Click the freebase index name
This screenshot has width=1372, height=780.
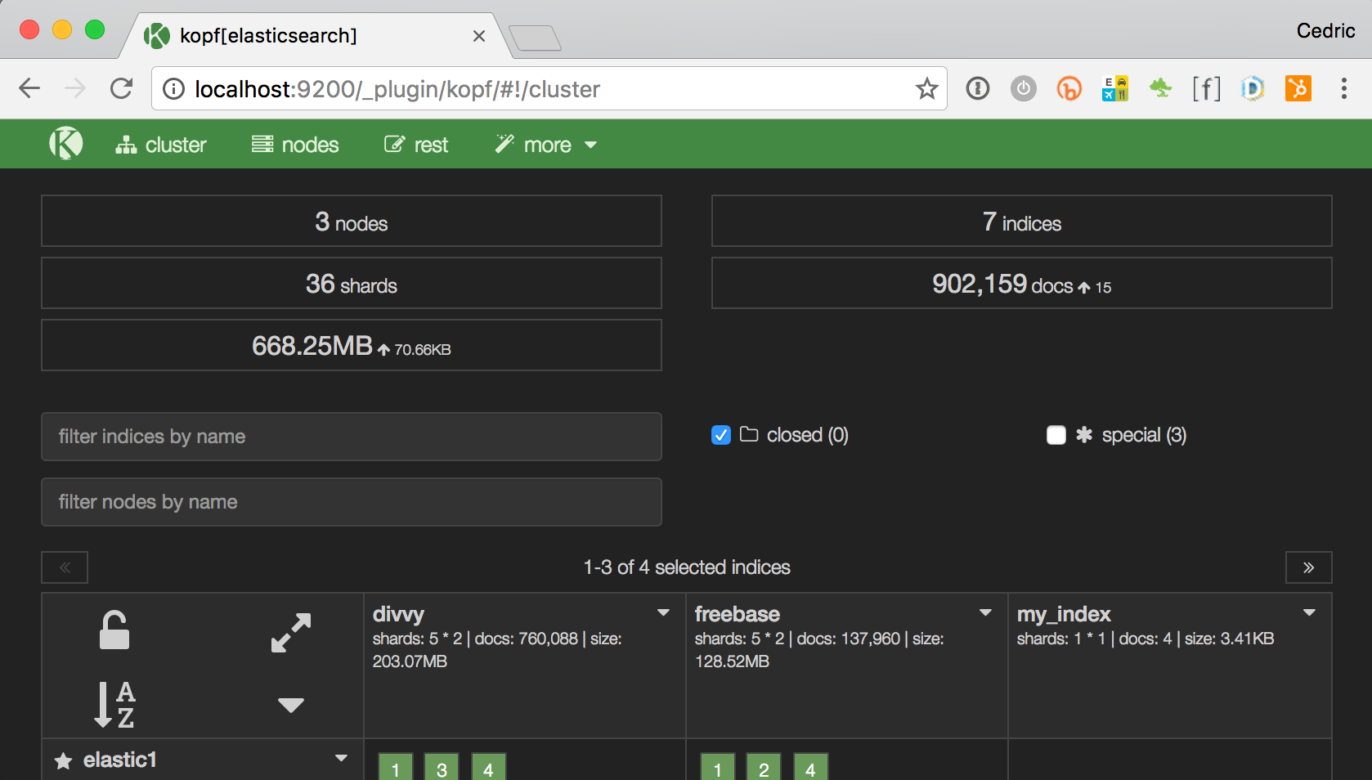(x=737, y=614)
